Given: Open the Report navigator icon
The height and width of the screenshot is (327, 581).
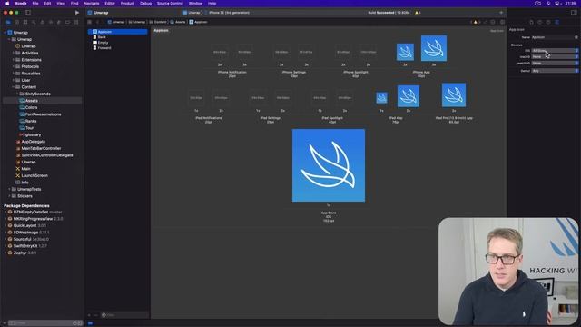Looking at the screenshot, I should point(76,22).
